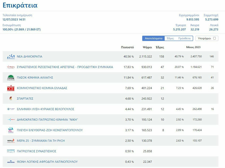
Task: Switch to the Έδρες tab
Action: click(170, 38)
